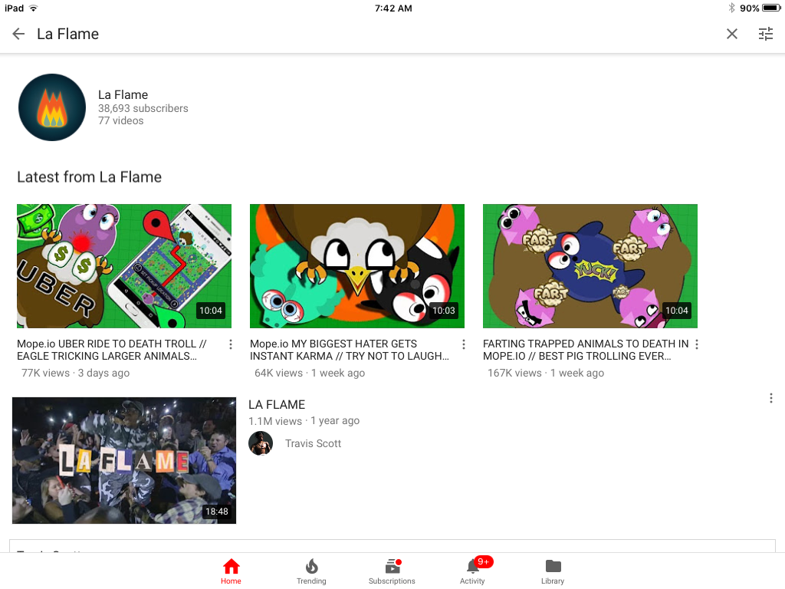Open La Flame channel avatar
This screenshot has height=589, width=785.
52,107
